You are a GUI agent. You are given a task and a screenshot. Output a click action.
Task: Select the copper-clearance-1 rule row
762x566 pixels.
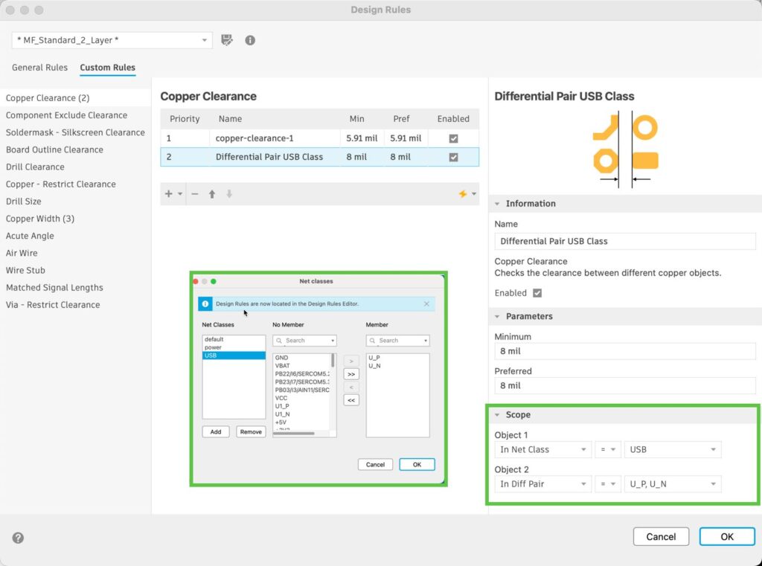coord(320,138)
